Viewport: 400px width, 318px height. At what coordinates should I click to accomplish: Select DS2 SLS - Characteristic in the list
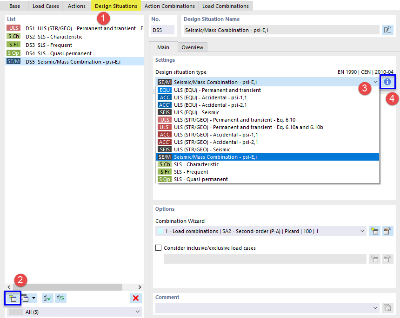[74, 37]
